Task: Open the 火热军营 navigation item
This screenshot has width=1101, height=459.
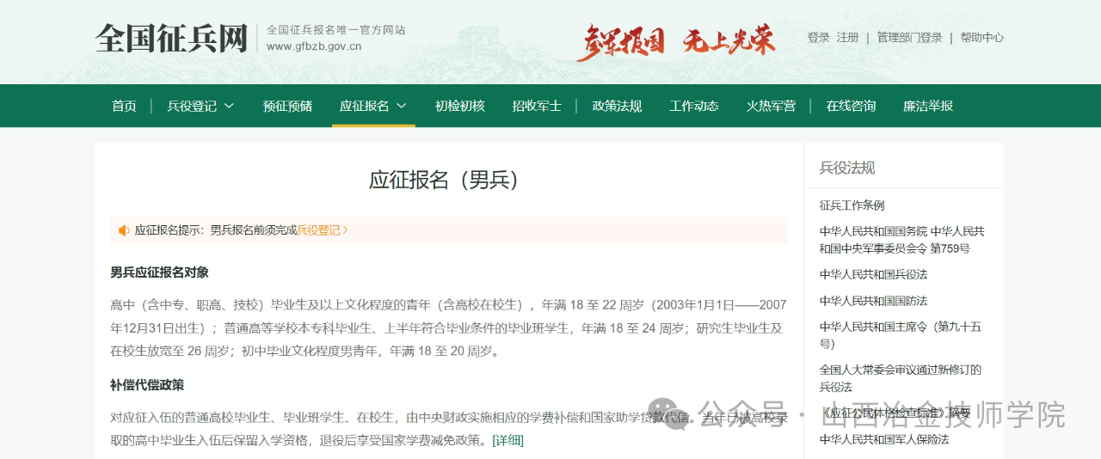Action: tap(771, 107)
